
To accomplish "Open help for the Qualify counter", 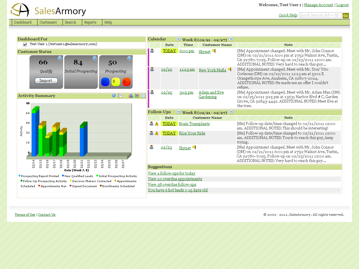I will 59,58.
